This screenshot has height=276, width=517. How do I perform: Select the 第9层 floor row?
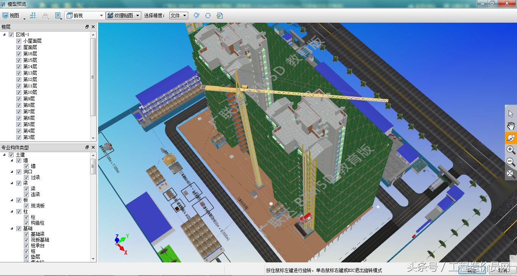[x=29, y=99]
